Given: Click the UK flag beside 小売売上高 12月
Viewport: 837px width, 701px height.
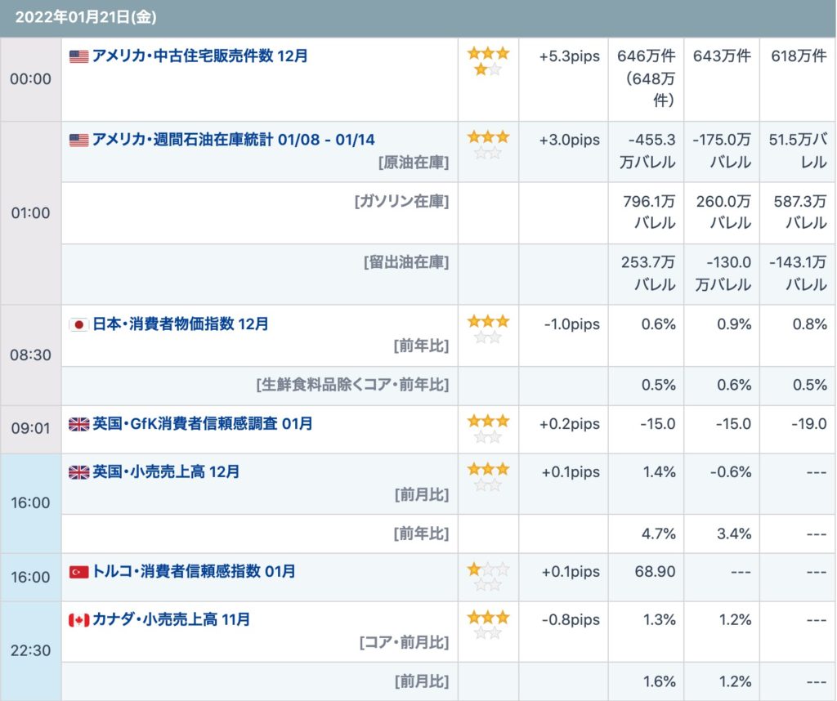Looking at the screenshot, I should pos(78,472).
